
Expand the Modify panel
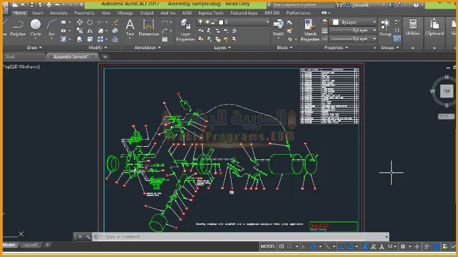click(x=98, y=48)
